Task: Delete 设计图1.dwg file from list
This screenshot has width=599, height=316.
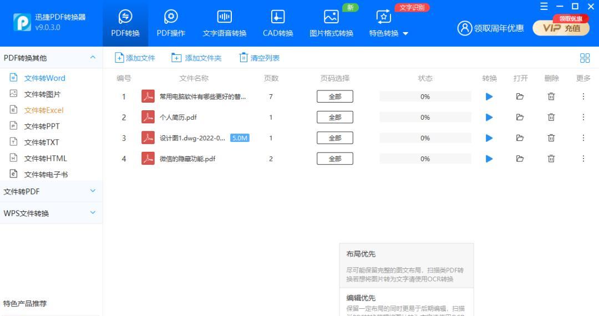Action: tap(551, 138)
